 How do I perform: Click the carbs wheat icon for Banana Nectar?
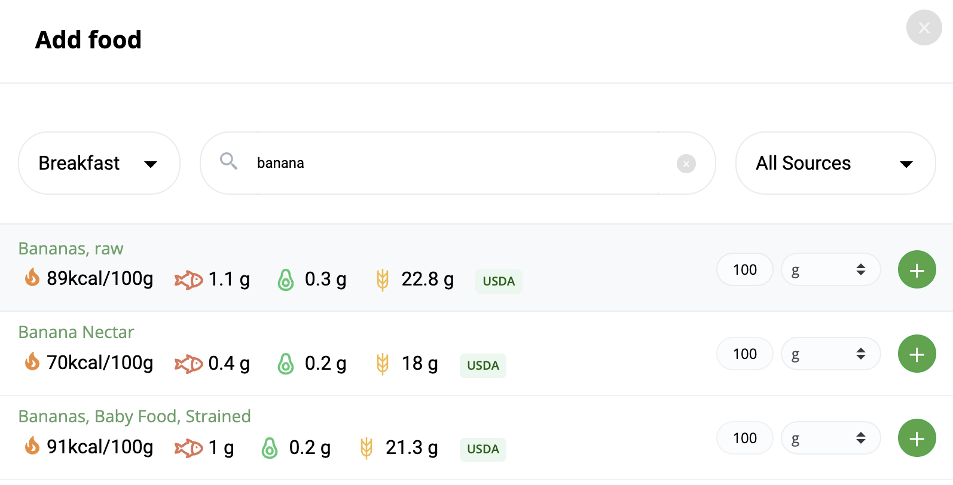tap(383, 364)
